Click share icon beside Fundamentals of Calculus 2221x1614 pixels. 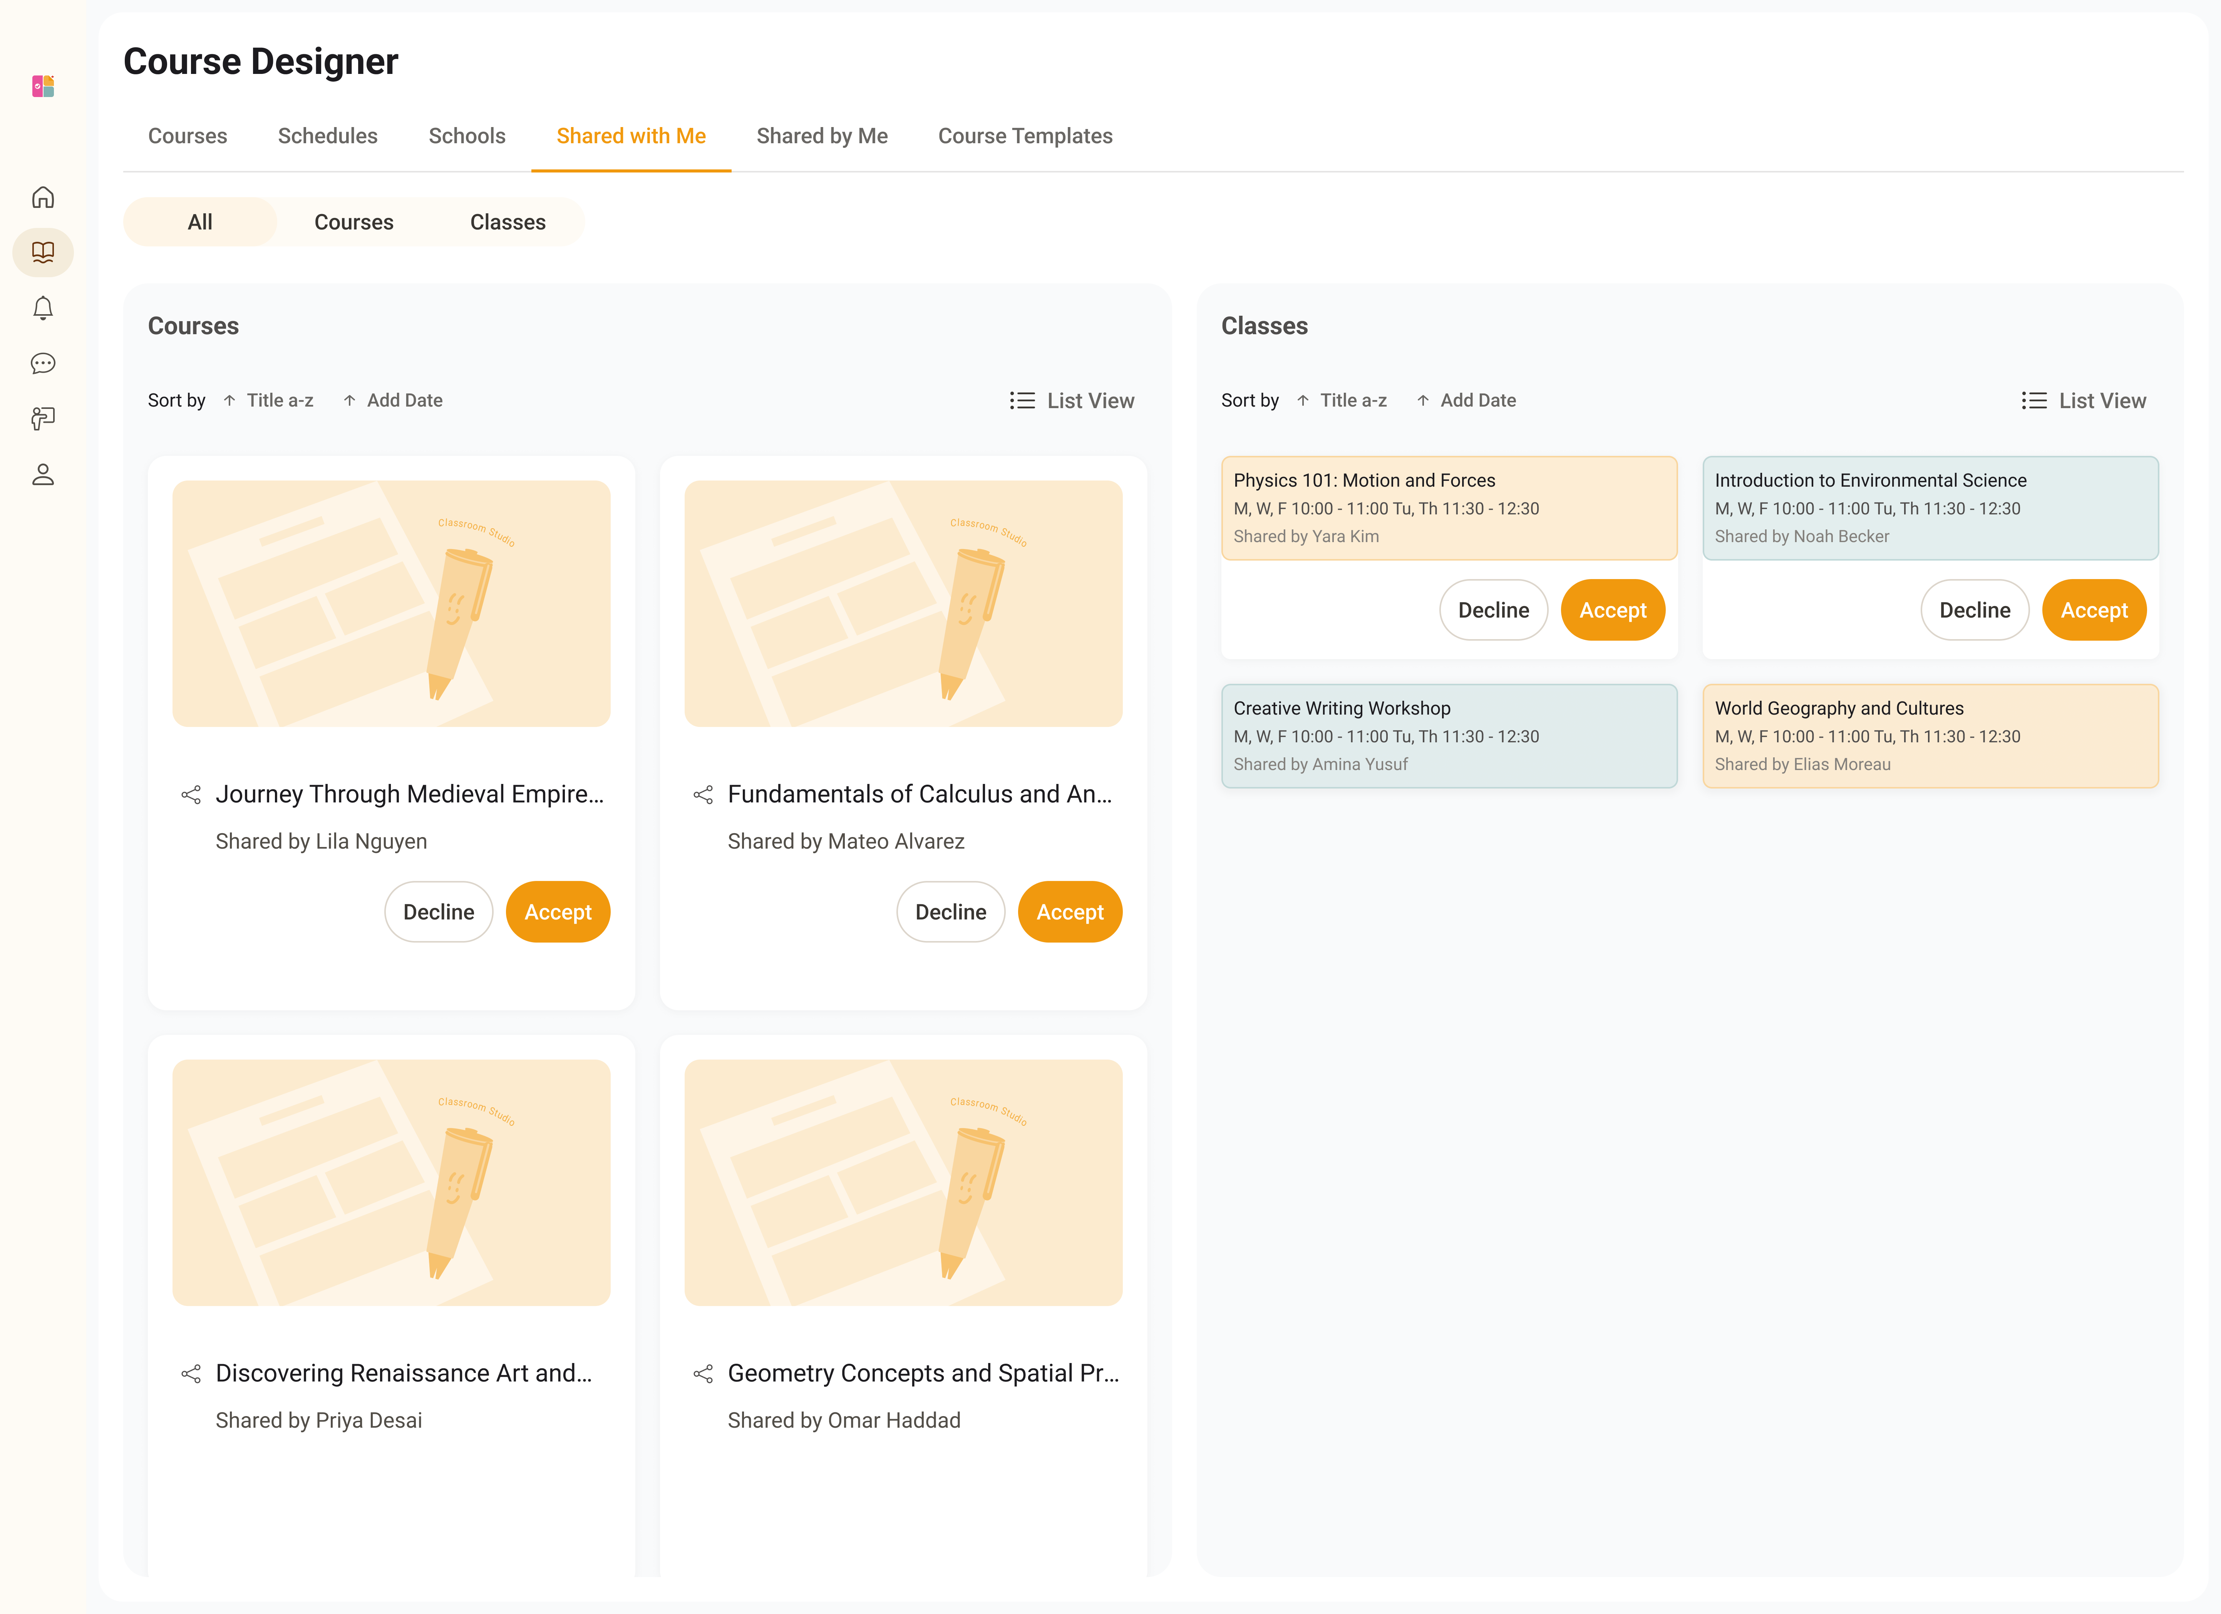click(703, 794)
